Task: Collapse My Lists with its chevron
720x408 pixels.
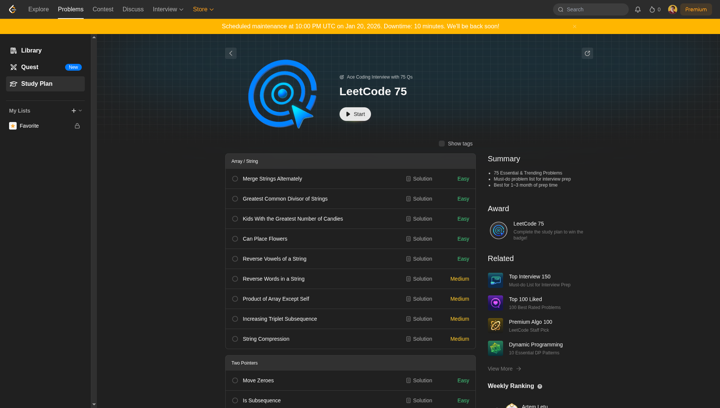Action: 80,111
